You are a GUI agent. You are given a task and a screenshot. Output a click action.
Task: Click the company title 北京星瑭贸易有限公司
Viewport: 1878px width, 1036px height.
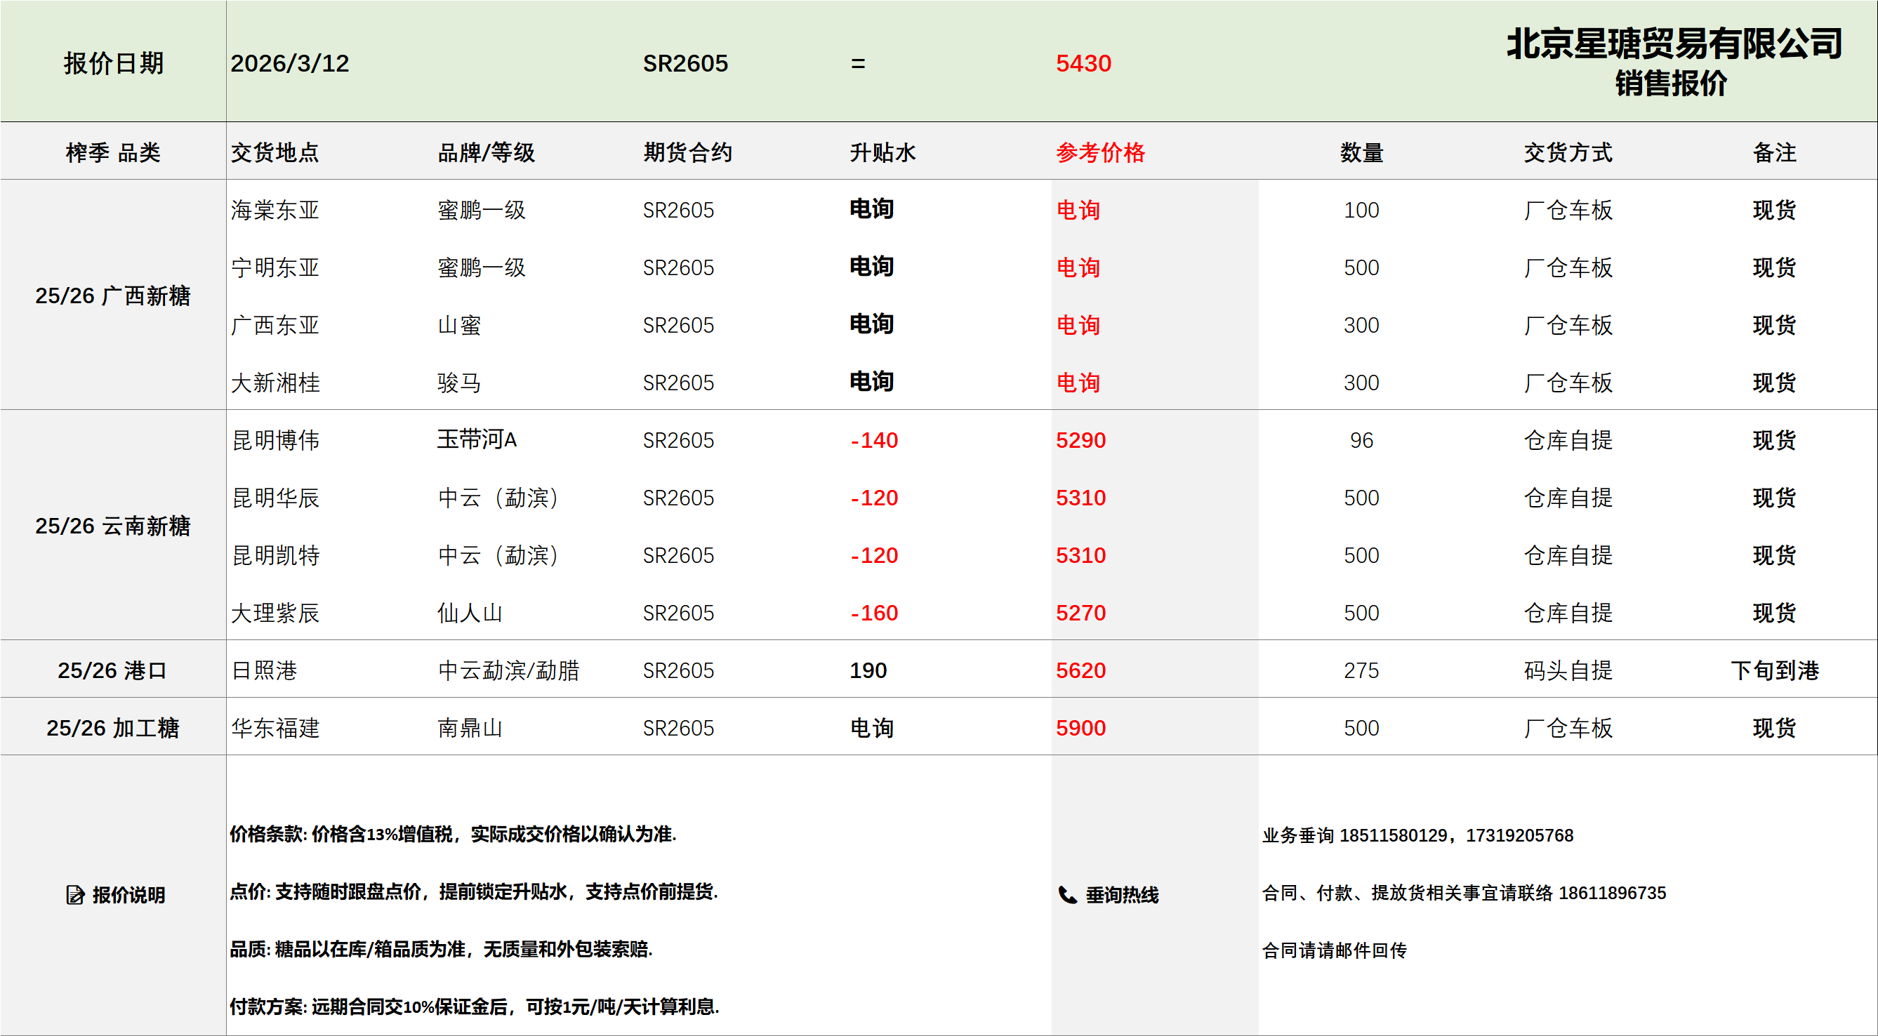[x=1674, y=44]
